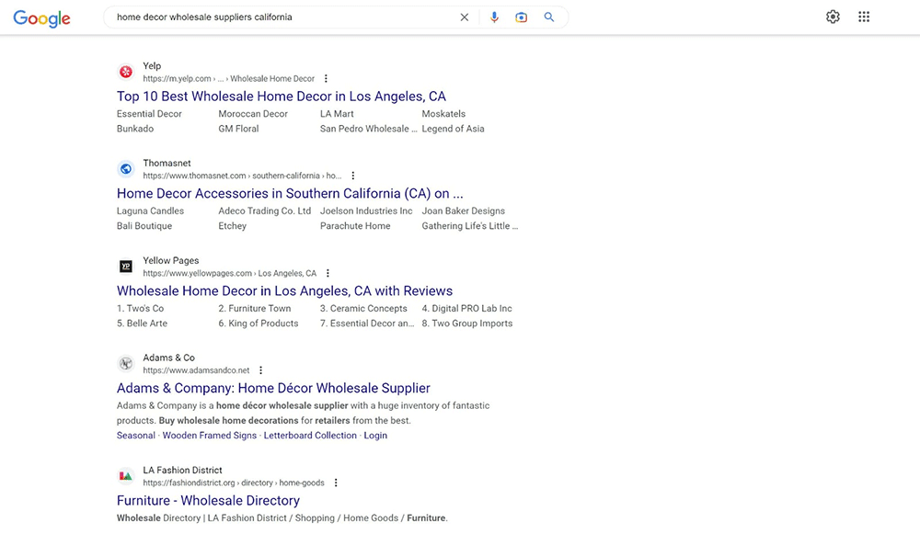The height and width of the screenshot is (534, 920).
Task: Open more options for Yelp result
Action: pos(326,79)
